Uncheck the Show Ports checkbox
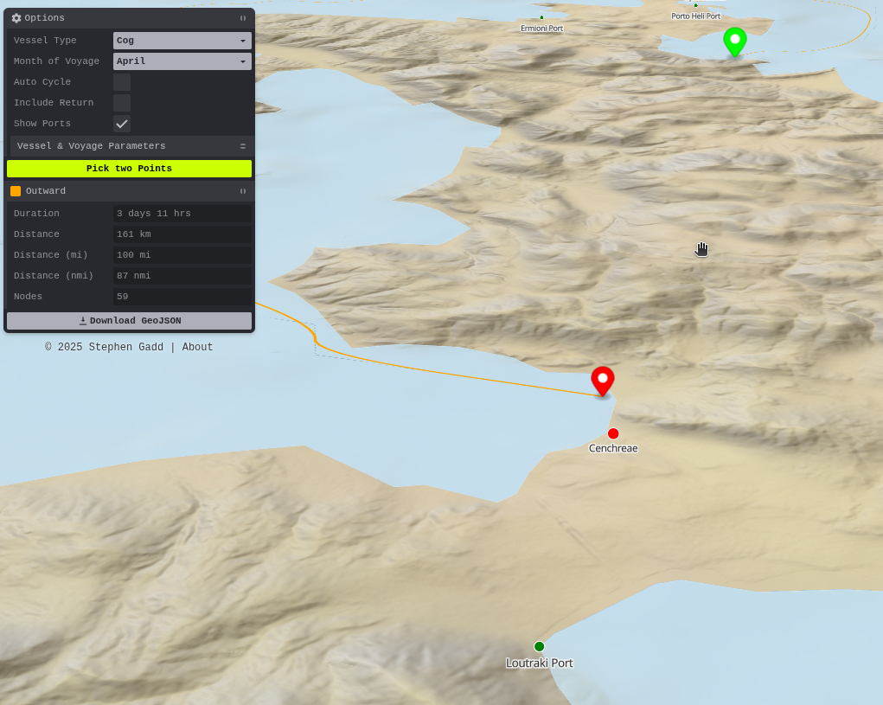Image resolution: width=883 pixels, height=705 pixels. point(122,124)
